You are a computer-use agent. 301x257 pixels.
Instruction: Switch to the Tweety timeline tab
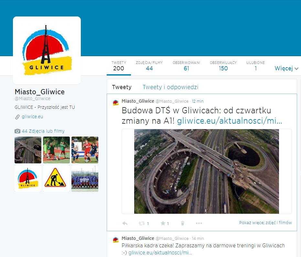[x=122, y=87]
